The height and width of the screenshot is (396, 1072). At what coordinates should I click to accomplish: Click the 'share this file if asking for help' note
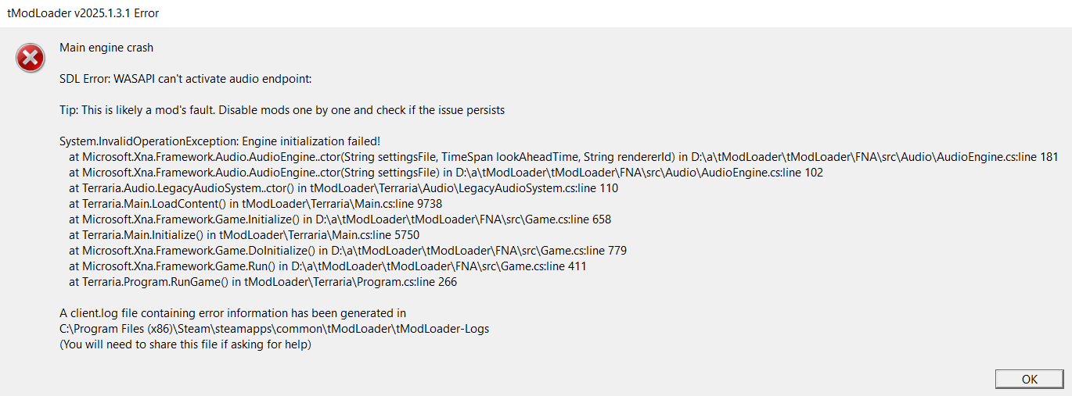pos(185,344)
